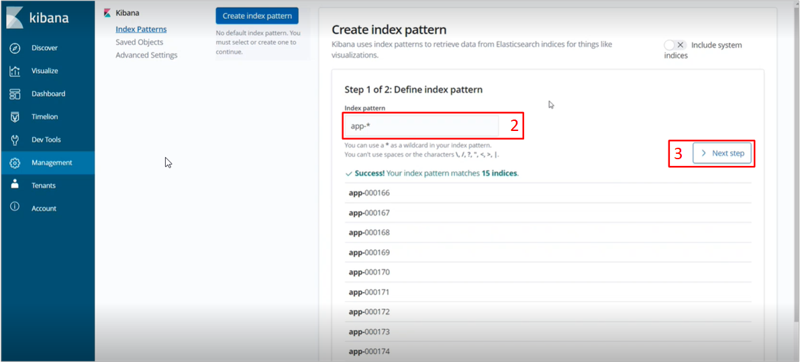Open Timelion via its shield icon
The image size is (800, 362).
[x=15, y=117]
